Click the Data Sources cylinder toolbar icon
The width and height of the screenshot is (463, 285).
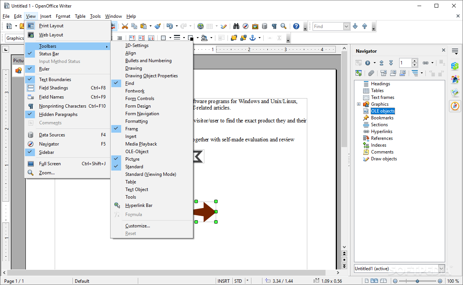click(264, 26)
